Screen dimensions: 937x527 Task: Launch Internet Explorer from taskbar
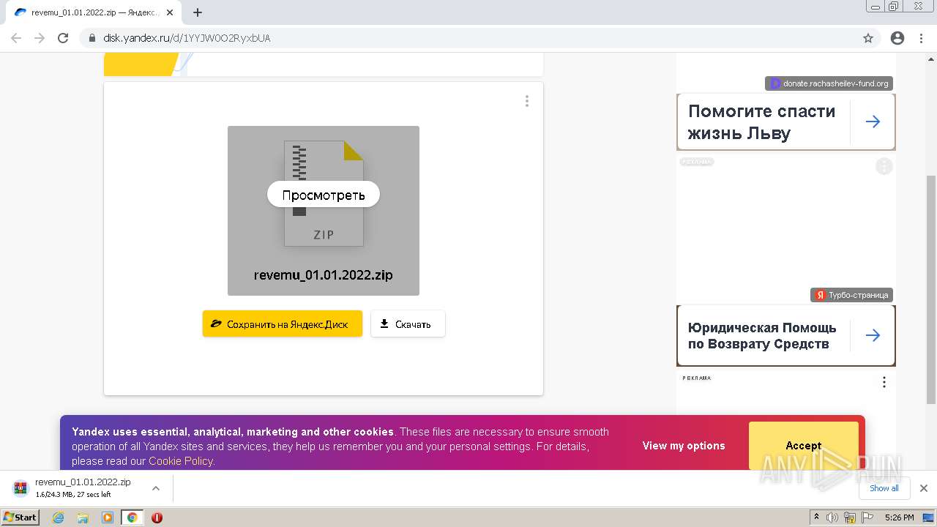pyautogui.click(x=59, y=517)
